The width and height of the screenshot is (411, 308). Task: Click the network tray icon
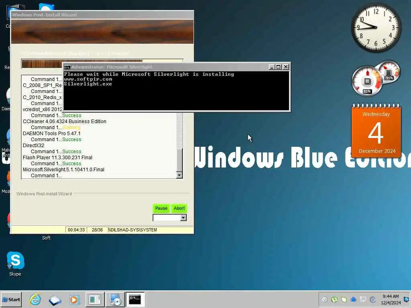(363, 299)
